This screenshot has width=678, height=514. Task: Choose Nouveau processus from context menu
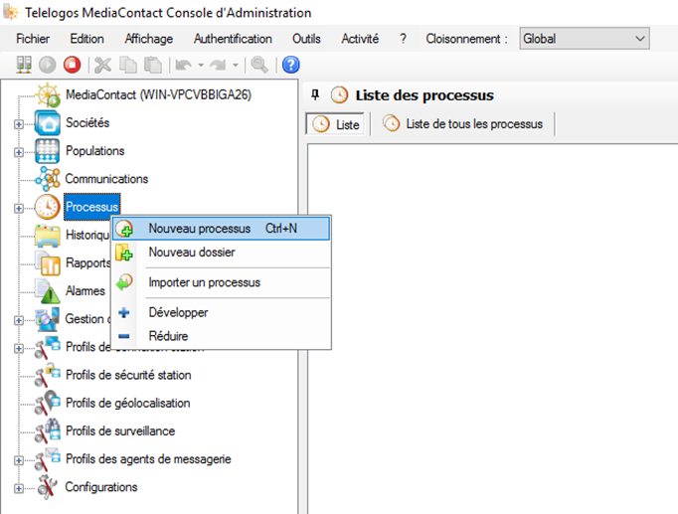pos(222,229)
